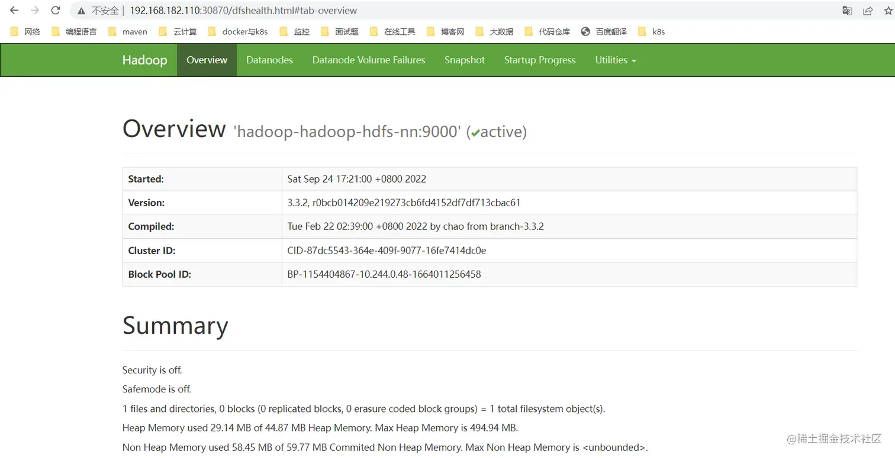Open the 博客网 bookmark folder
Screen dimensions: 895x458
point(445,32)
